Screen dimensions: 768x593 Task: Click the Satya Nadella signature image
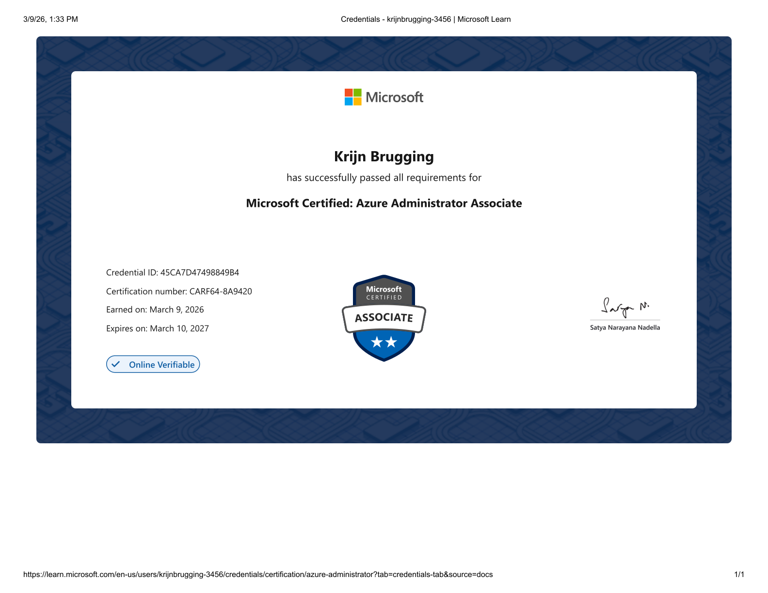625,307
